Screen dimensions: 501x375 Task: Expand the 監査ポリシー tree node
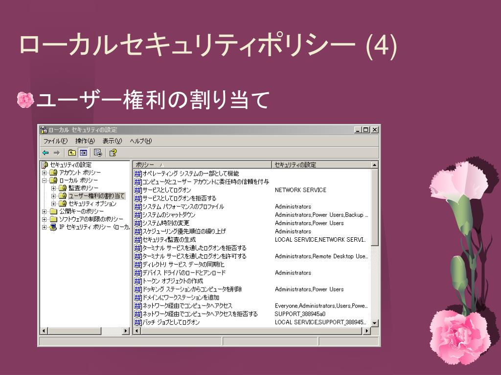[x=54, y=188]
